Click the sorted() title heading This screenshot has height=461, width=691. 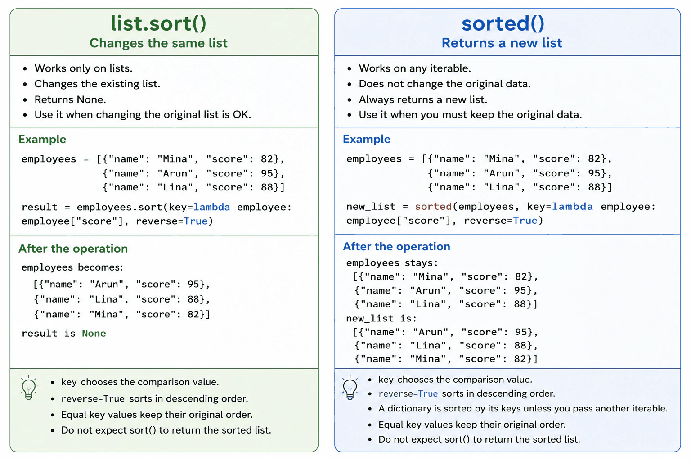[x=503, y=23]
